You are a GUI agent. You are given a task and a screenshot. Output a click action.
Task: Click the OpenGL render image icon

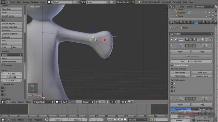pyautogui.click(x=129, y=102)
